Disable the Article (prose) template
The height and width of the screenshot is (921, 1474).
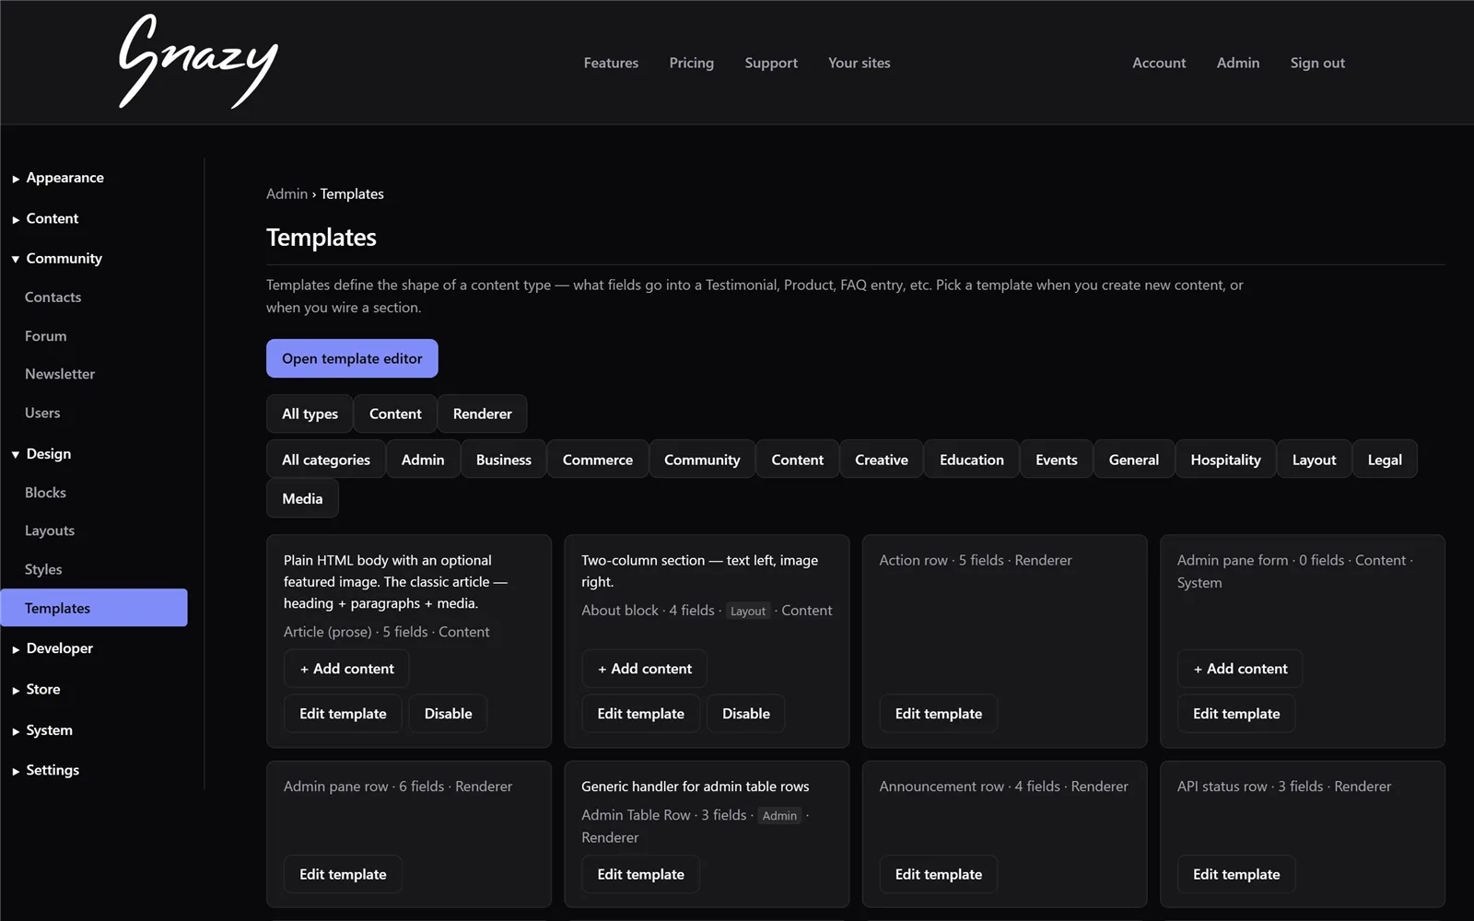pyautogui.click(x=448, y=714)
